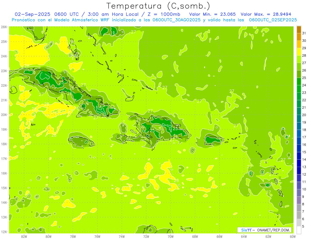Click latitude label 20N
Screen dimensions: 311x240
coord(4,115)
